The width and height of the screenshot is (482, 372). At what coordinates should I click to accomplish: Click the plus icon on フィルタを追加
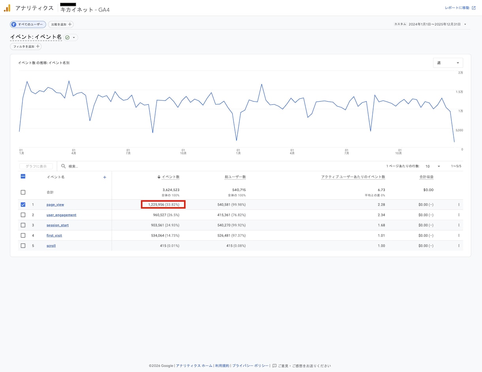(x=38, y=47)
